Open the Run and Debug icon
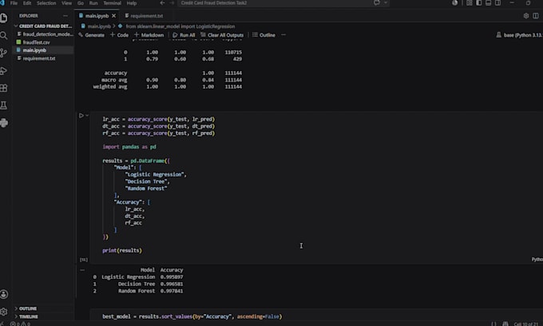This screenshot has width=543, height=326. (x=4, y=70)
